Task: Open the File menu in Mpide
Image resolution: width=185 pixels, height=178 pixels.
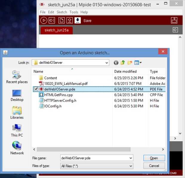Action: coord(43,12)
